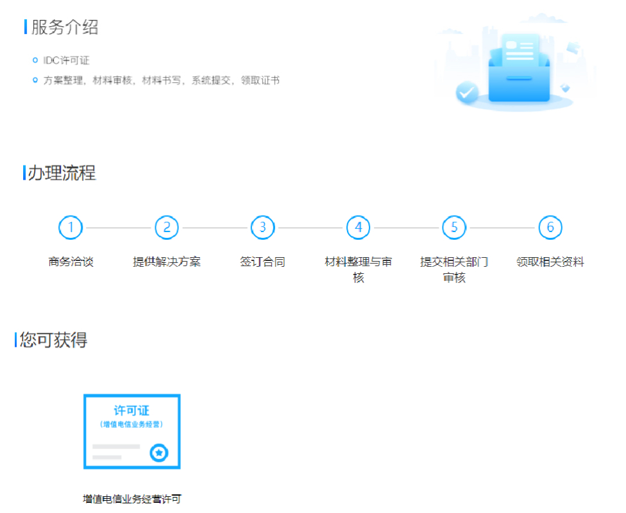
Task: Click the step 6 circle icon
Action: point(550,228)
